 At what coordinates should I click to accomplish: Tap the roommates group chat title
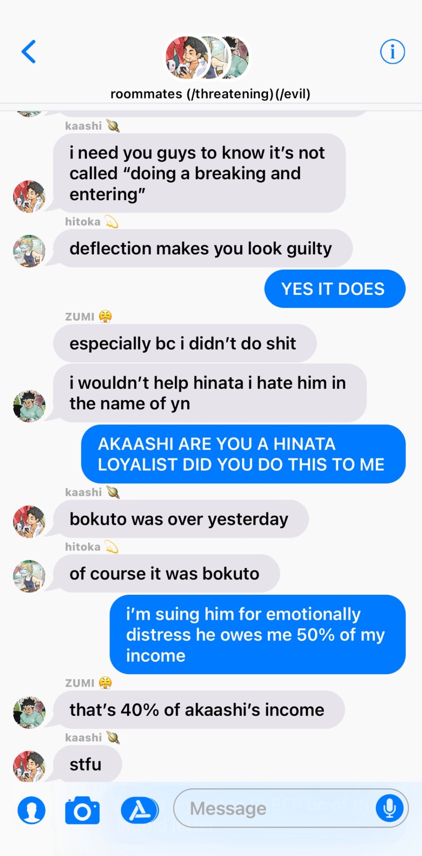coord(210,94)
